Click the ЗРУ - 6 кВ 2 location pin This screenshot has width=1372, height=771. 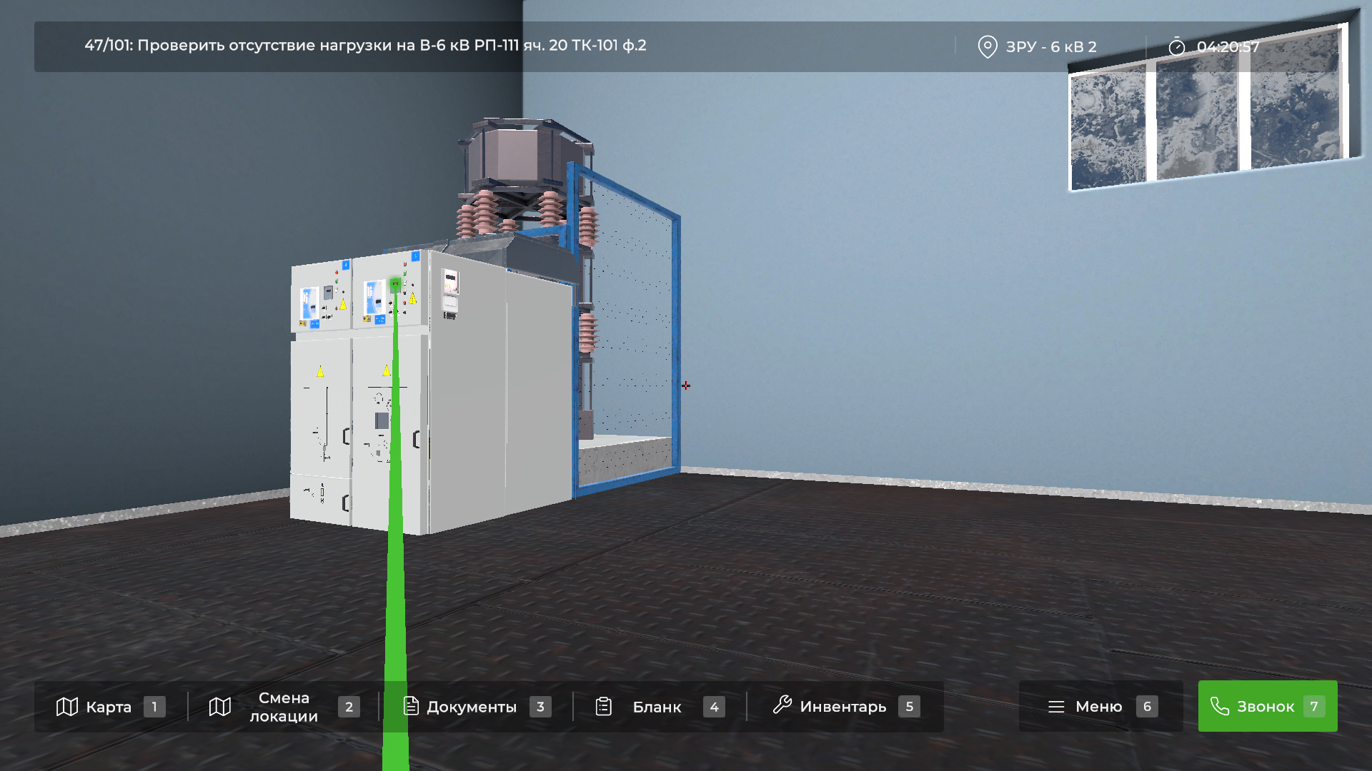(x=988, y=47)
